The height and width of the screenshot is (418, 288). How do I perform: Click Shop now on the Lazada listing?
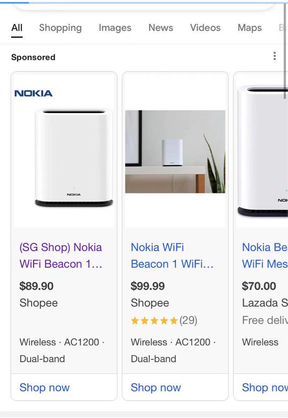(264, 387)
